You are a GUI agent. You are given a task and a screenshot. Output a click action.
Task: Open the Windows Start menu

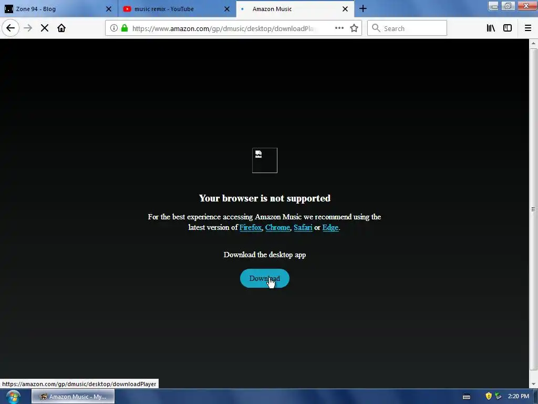pos(13,397)
